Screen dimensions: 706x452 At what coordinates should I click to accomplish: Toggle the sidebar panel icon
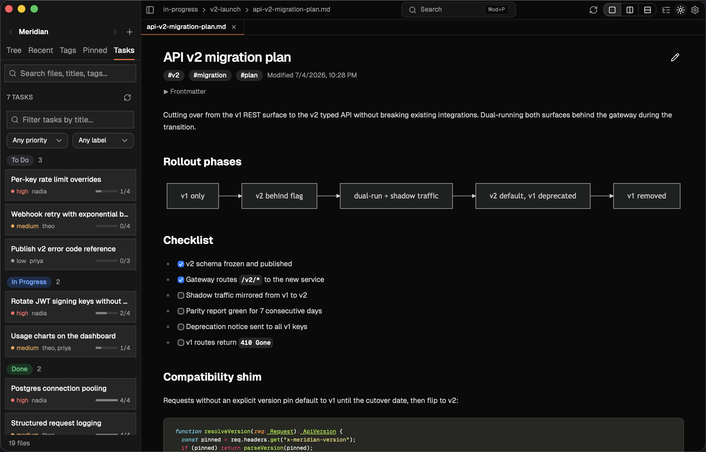[x=150, y=10]
